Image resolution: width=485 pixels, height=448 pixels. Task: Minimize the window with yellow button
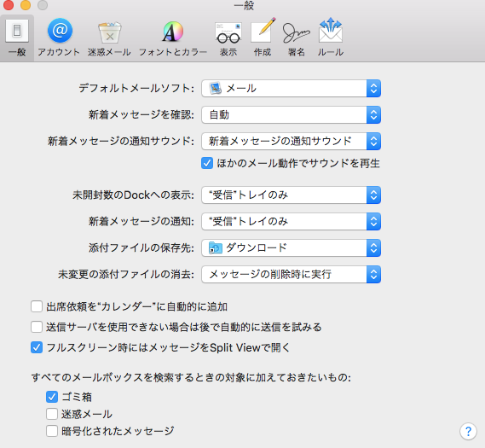coord(26,5)
